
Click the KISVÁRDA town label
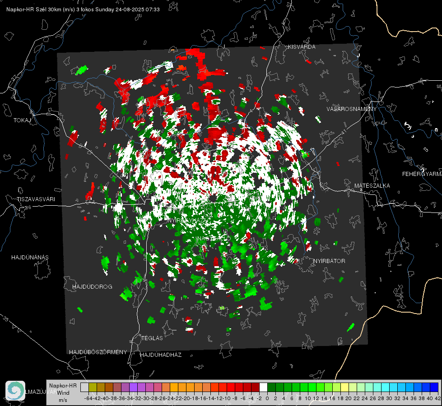tap(302, 47)
